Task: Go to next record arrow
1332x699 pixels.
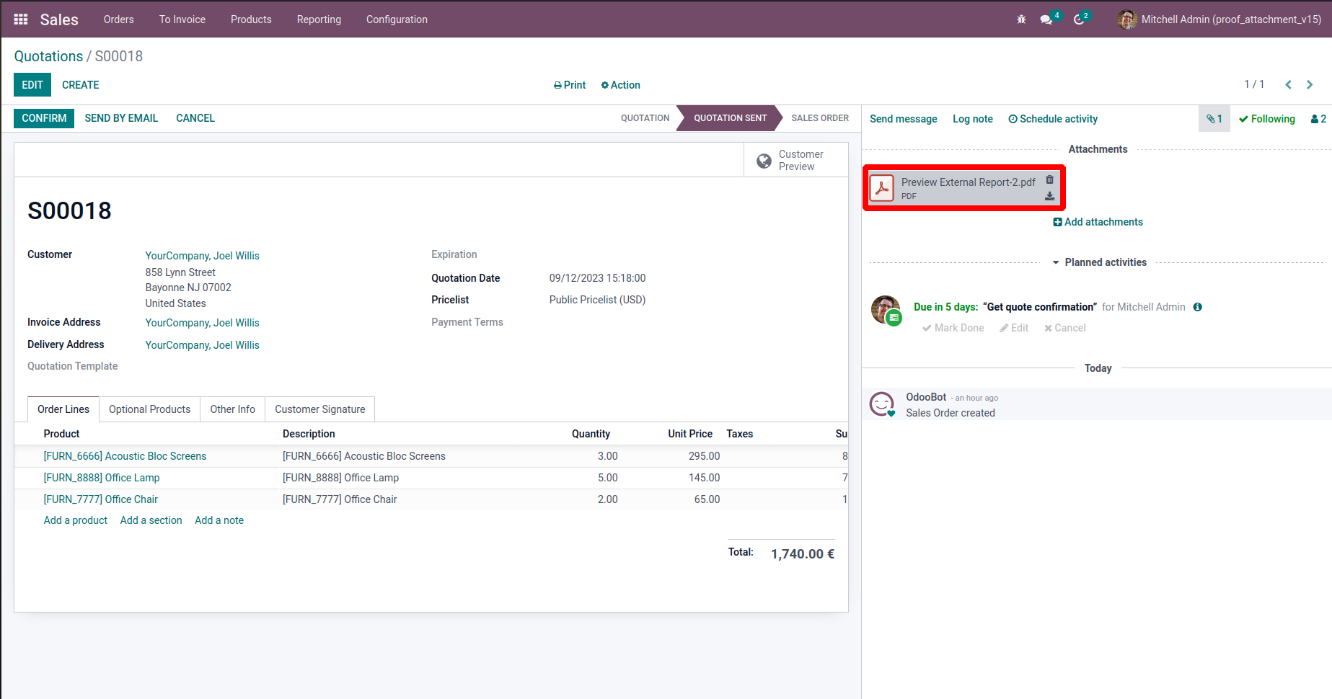Action: coord(1310,85)
